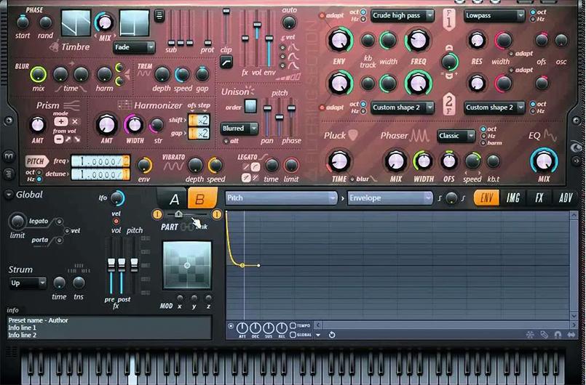This screenshot has height=385, width=586.
Task: Toggle the TEMPO checkbox in envelope editor
Action: [x=293, y=325]
